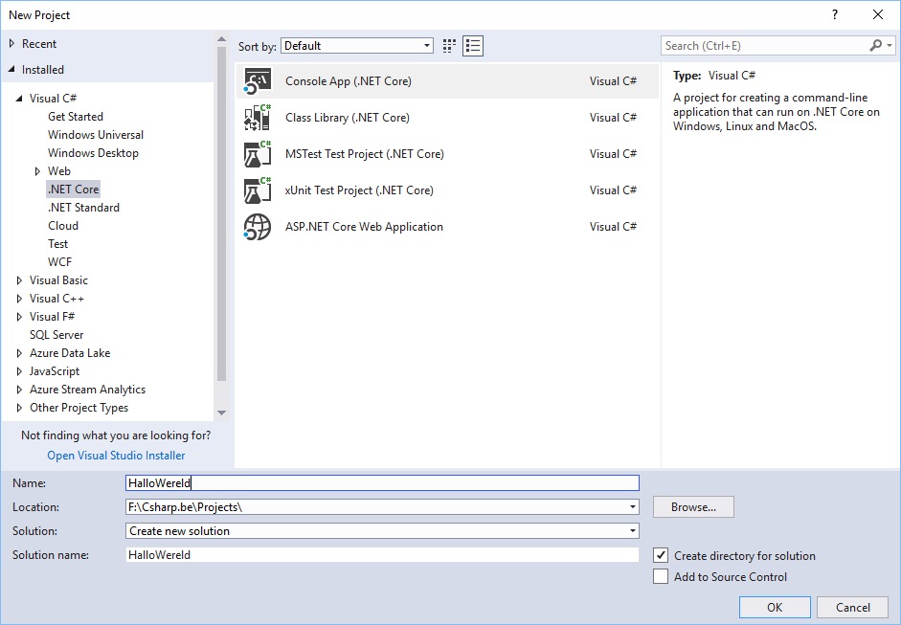The image size is (901, 625).
Task: Click the Browse... button
Action: coord(693,507)
